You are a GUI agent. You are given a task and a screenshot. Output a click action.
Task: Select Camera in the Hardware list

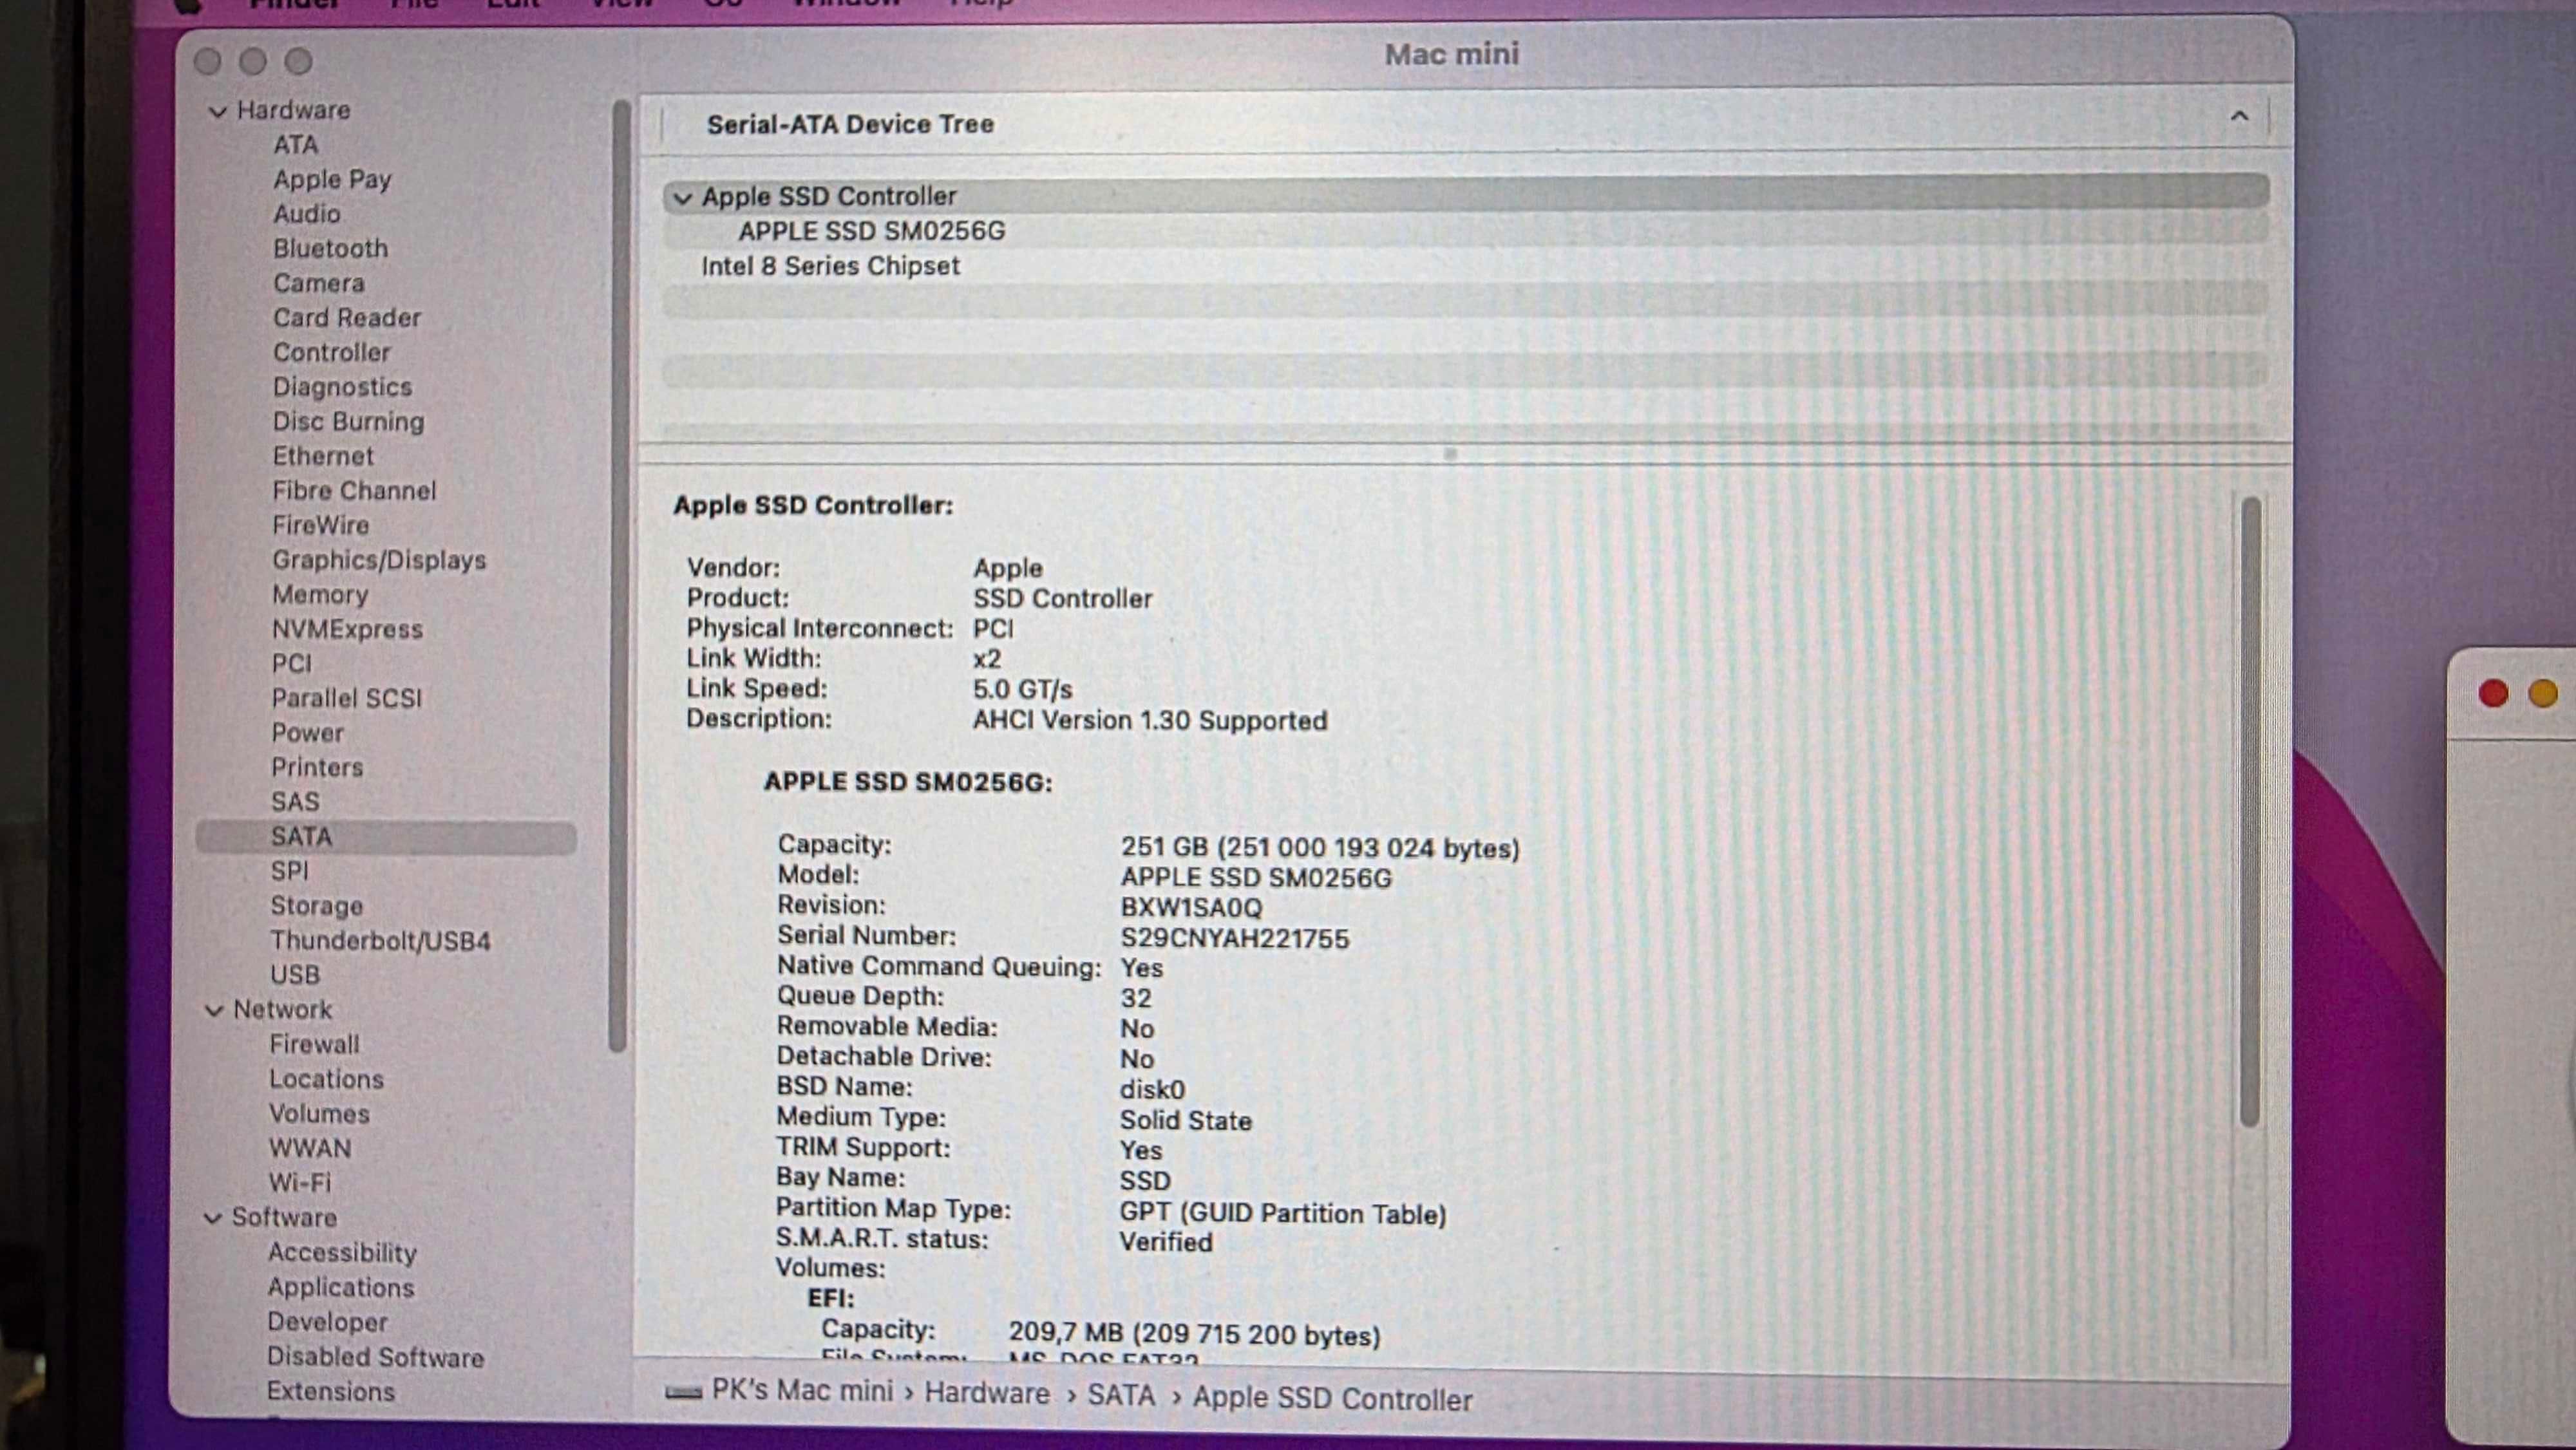tap(319, 283)
